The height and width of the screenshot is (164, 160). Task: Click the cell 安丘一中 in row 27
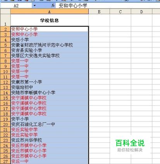tap(50, 161)
